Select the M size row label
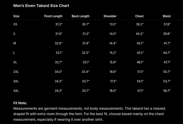The image size is (183, 124). [x=14, y=43]
